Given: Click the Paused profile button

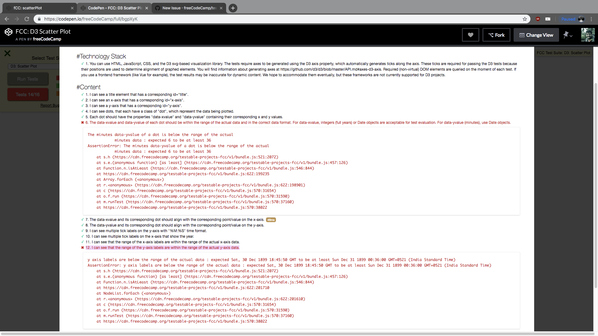Looking at the screenshot, I should (572, 19).
